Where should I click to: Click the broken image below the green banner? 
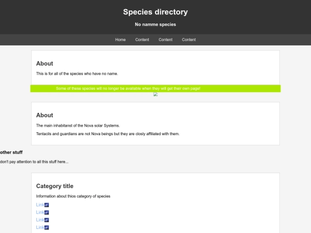click(155, 94)
